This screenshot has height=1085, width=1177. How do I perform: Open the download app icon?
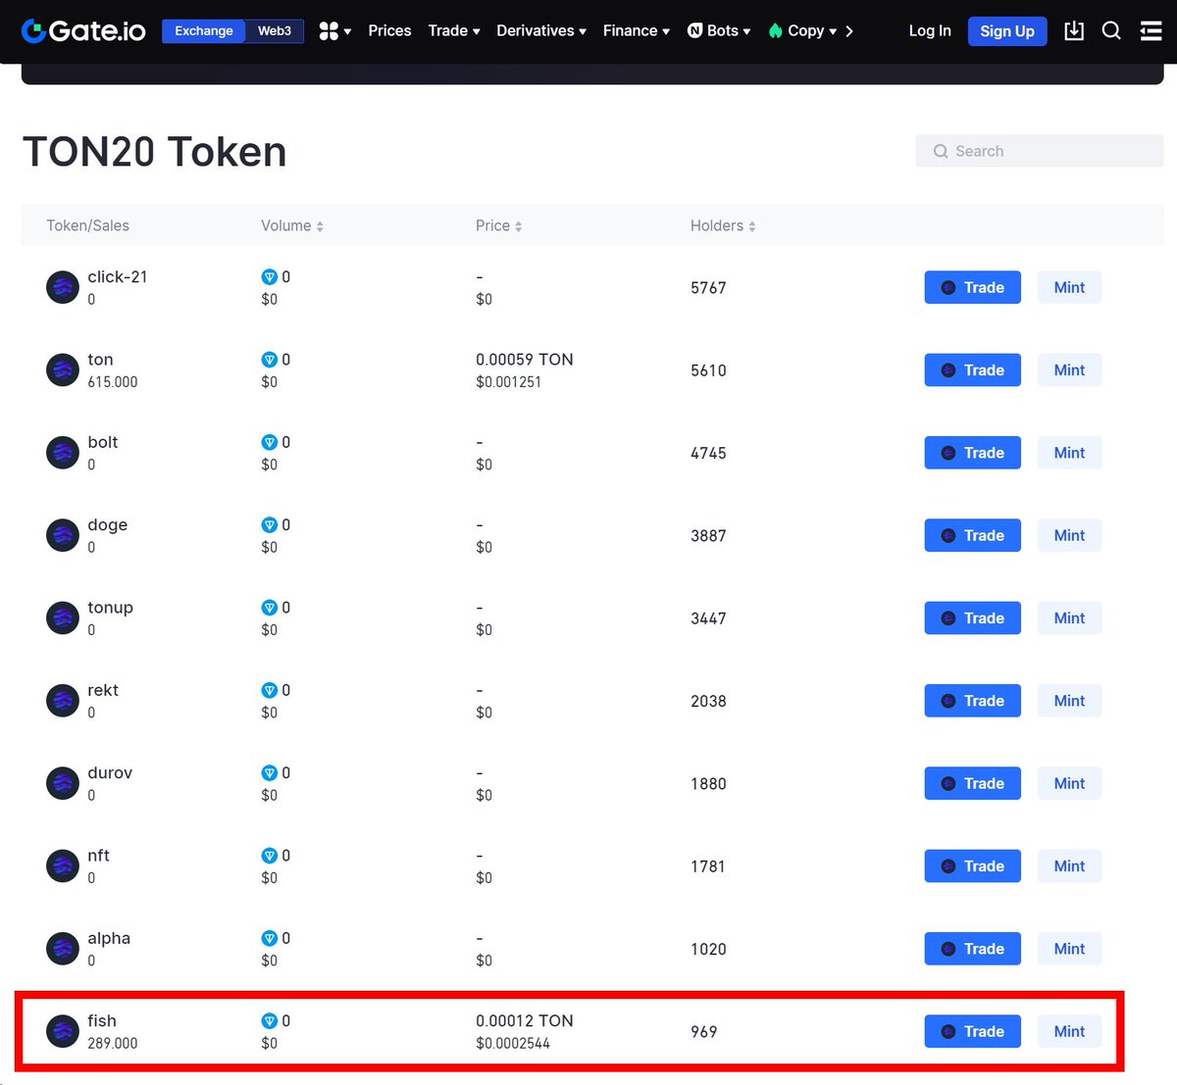(1074, 31)
